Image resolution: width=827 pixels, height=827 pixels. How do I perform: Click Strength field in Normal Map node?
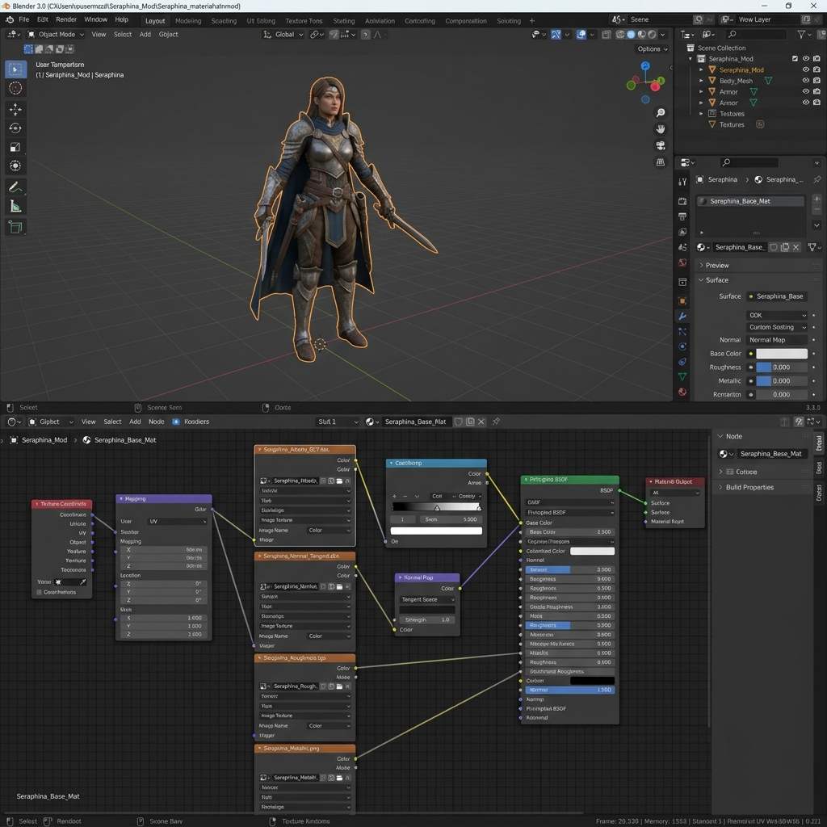tap(428, 620)
